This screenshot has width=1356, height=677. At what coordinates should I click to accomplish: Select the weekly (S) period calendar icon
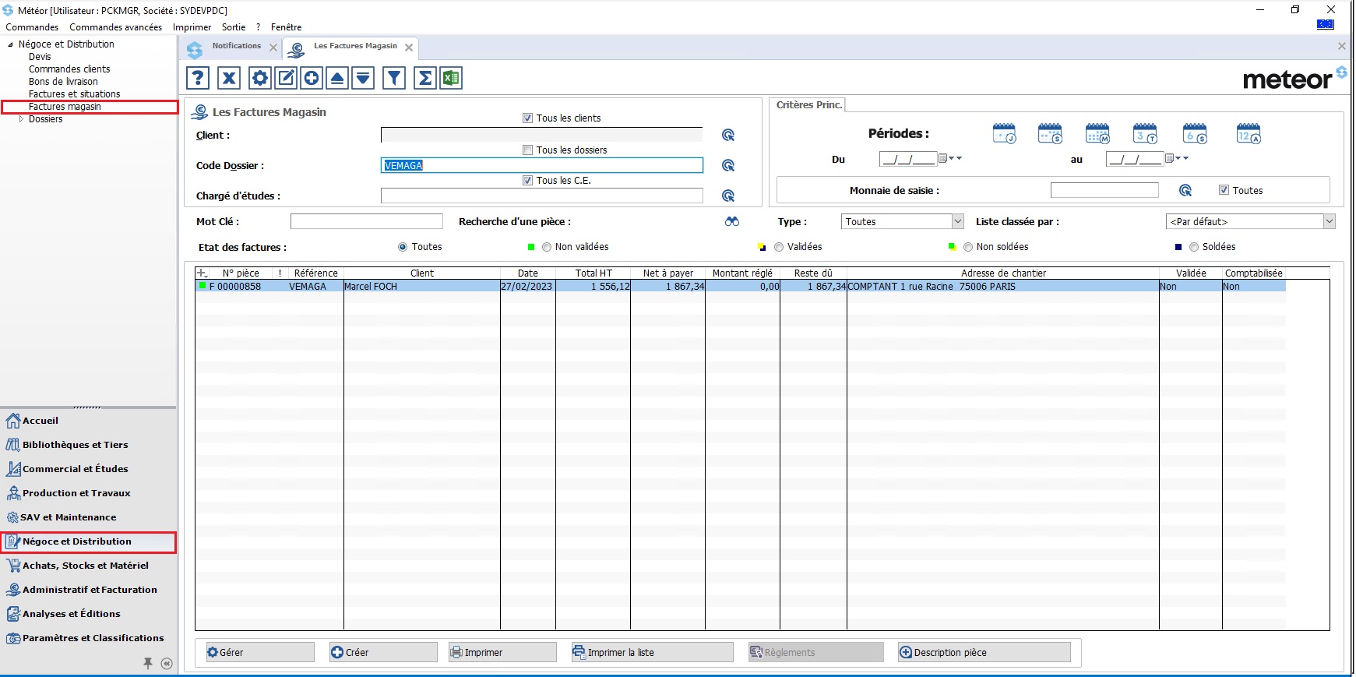(x=1051, y=134)
